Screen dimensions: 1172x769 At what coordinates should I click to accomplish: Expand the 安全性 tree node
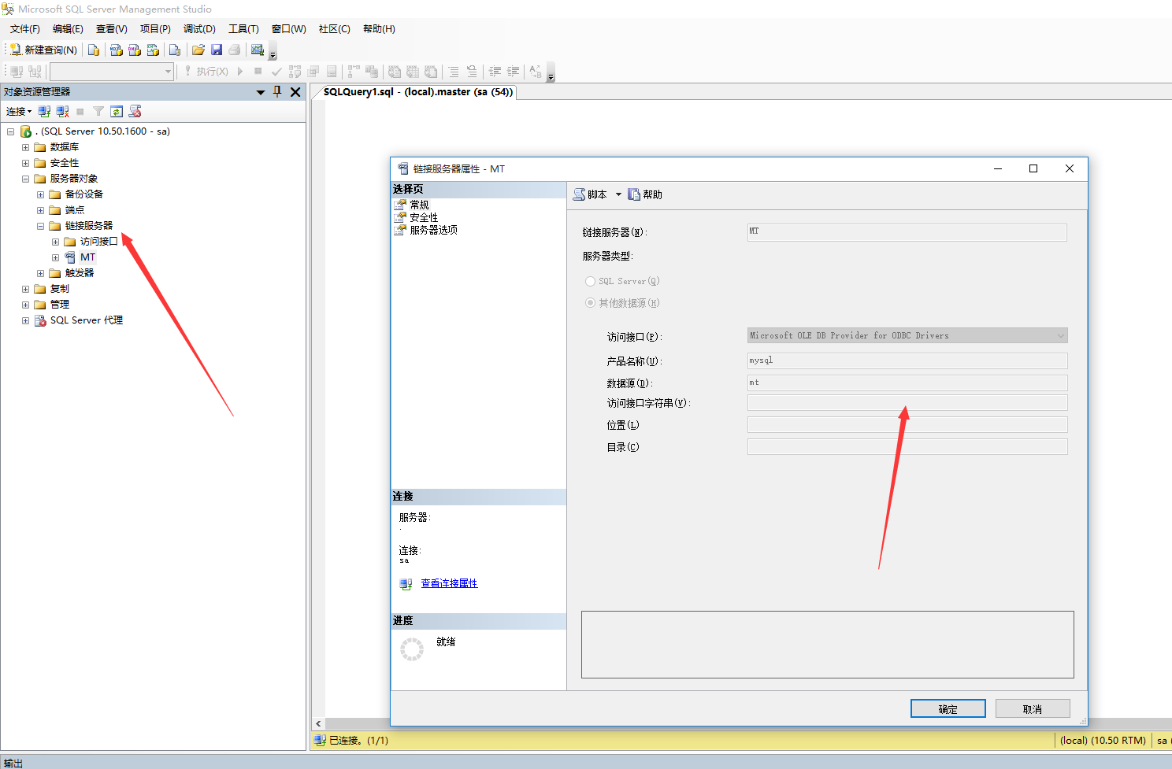(25, 163)
